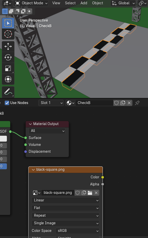
Task: Open the Slot 1 dropdown
Action: coord(51,103)
